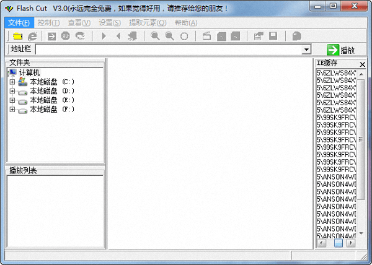Click the properties sheet toolbar icon
372x265 pixels.
(259, 36)
